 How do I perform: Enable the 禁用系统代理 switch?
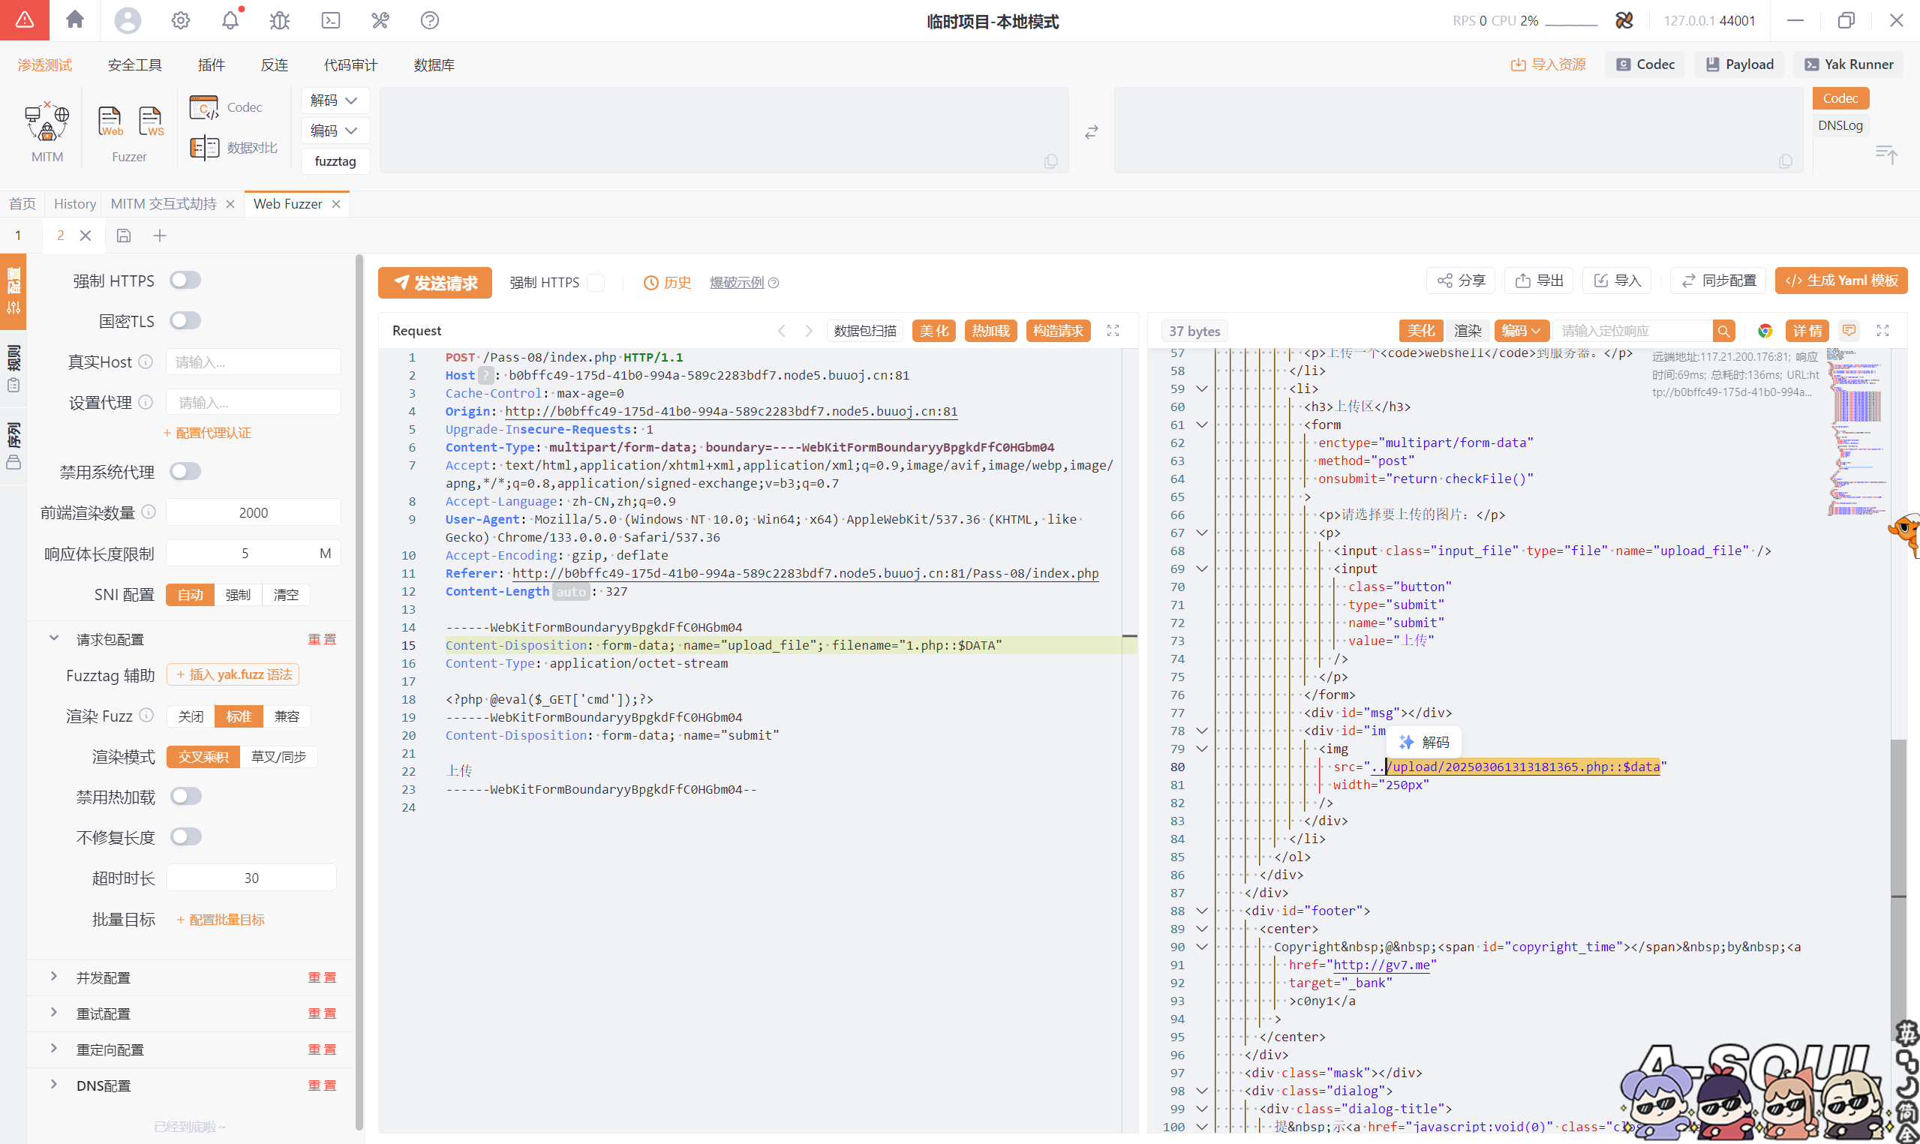[x=185, y=471]
